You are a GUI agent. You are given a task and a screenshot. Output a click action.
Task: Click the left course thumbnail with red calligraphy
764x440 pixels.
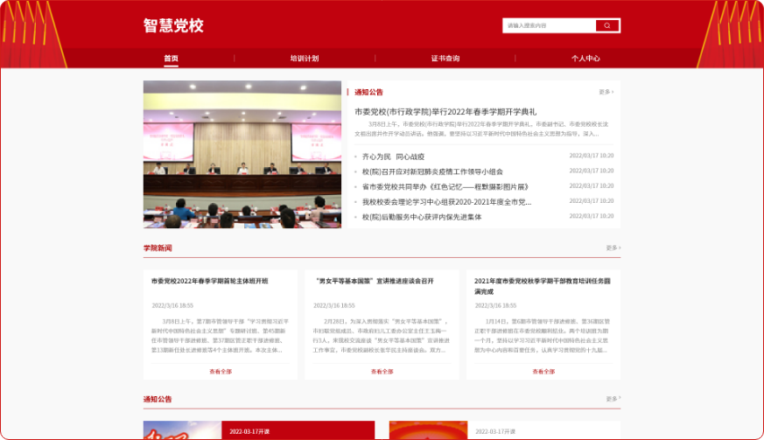[x=182, y=430]
